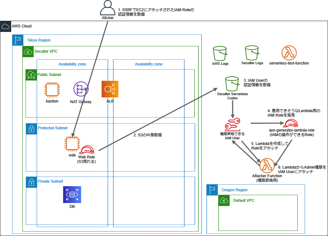Image resolution: width=328 pixels, height=236 pixels.
Task: Click the Private Subnet lock icon
Action: [31, 182]
